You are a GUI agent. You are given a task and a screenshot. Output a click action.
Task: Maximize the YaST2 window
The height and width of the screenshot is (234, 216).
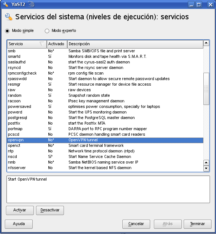coord(199,4)
